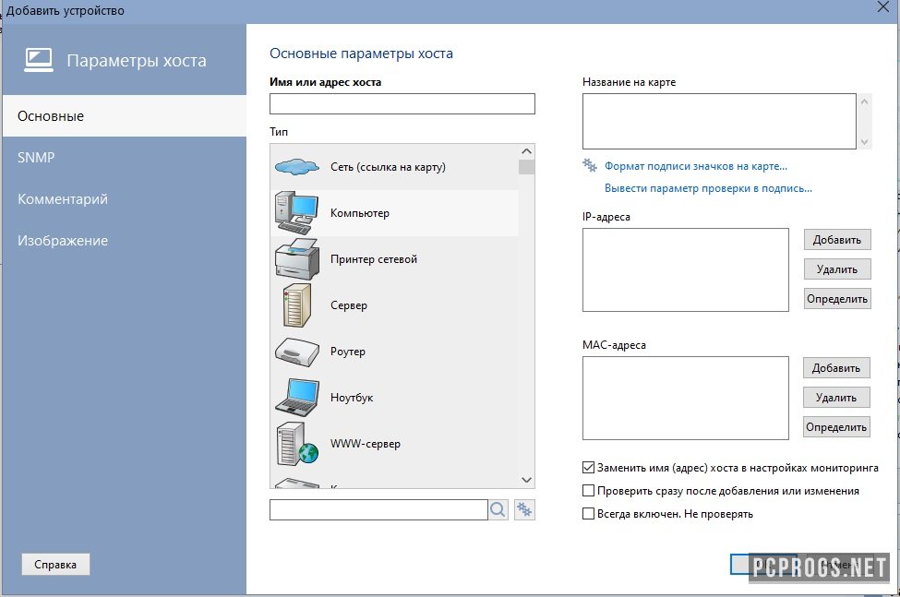Open Формат подписи значков на карте link
900x597 pixels.
[695, 166]
